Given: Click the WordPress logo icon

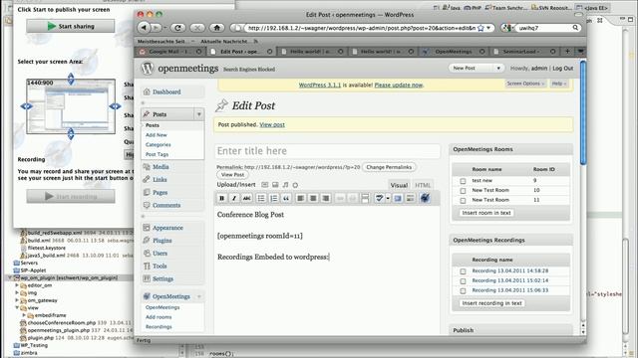Looking at the screenshot, I should click(148, 69).
